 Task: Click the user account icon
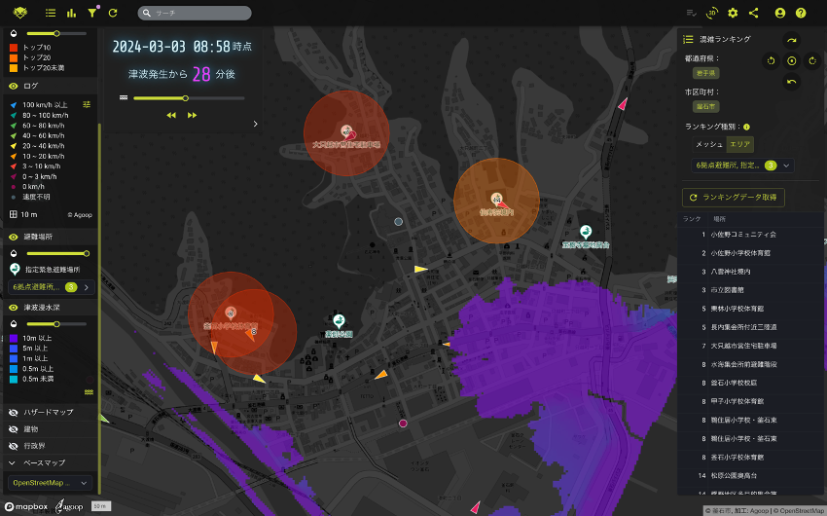(779, 13)
